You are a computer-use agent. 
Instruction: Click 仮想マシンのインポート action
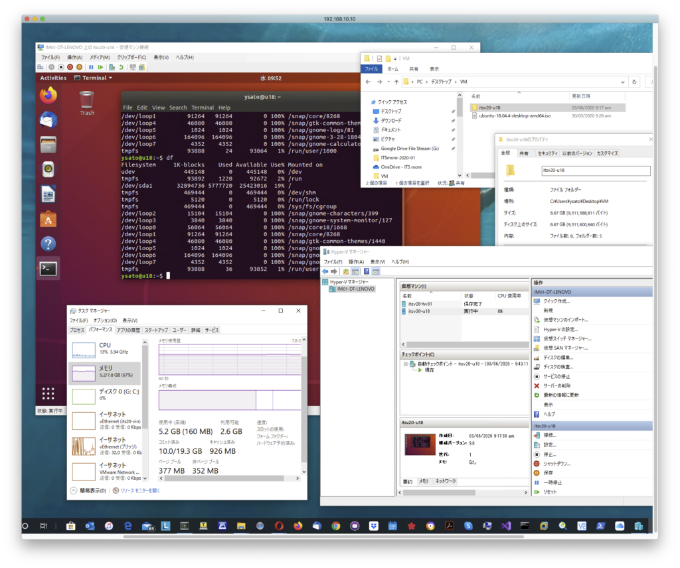[x=564, y=320]
